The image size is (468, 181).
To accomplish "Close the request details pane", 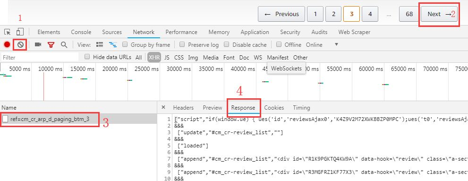I will 163,107.
